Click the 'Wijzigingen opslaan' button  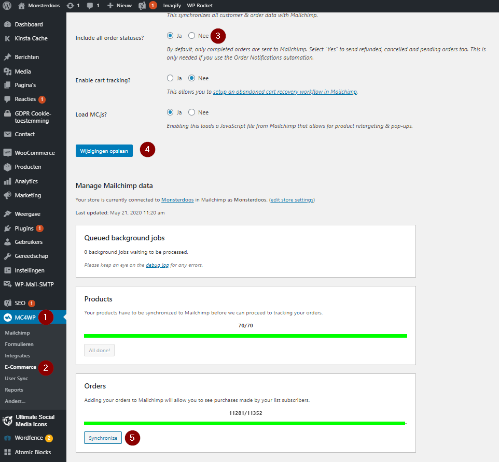(x=104, y=150)
